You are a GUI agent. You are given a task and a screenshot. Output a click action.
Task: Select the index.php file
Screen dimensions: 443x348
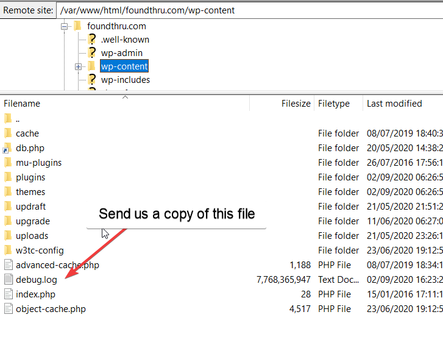pos(222,294)
